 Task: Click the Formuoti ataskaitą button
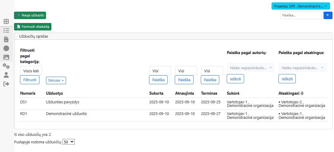pyautogui.click(x=33, y=27)
